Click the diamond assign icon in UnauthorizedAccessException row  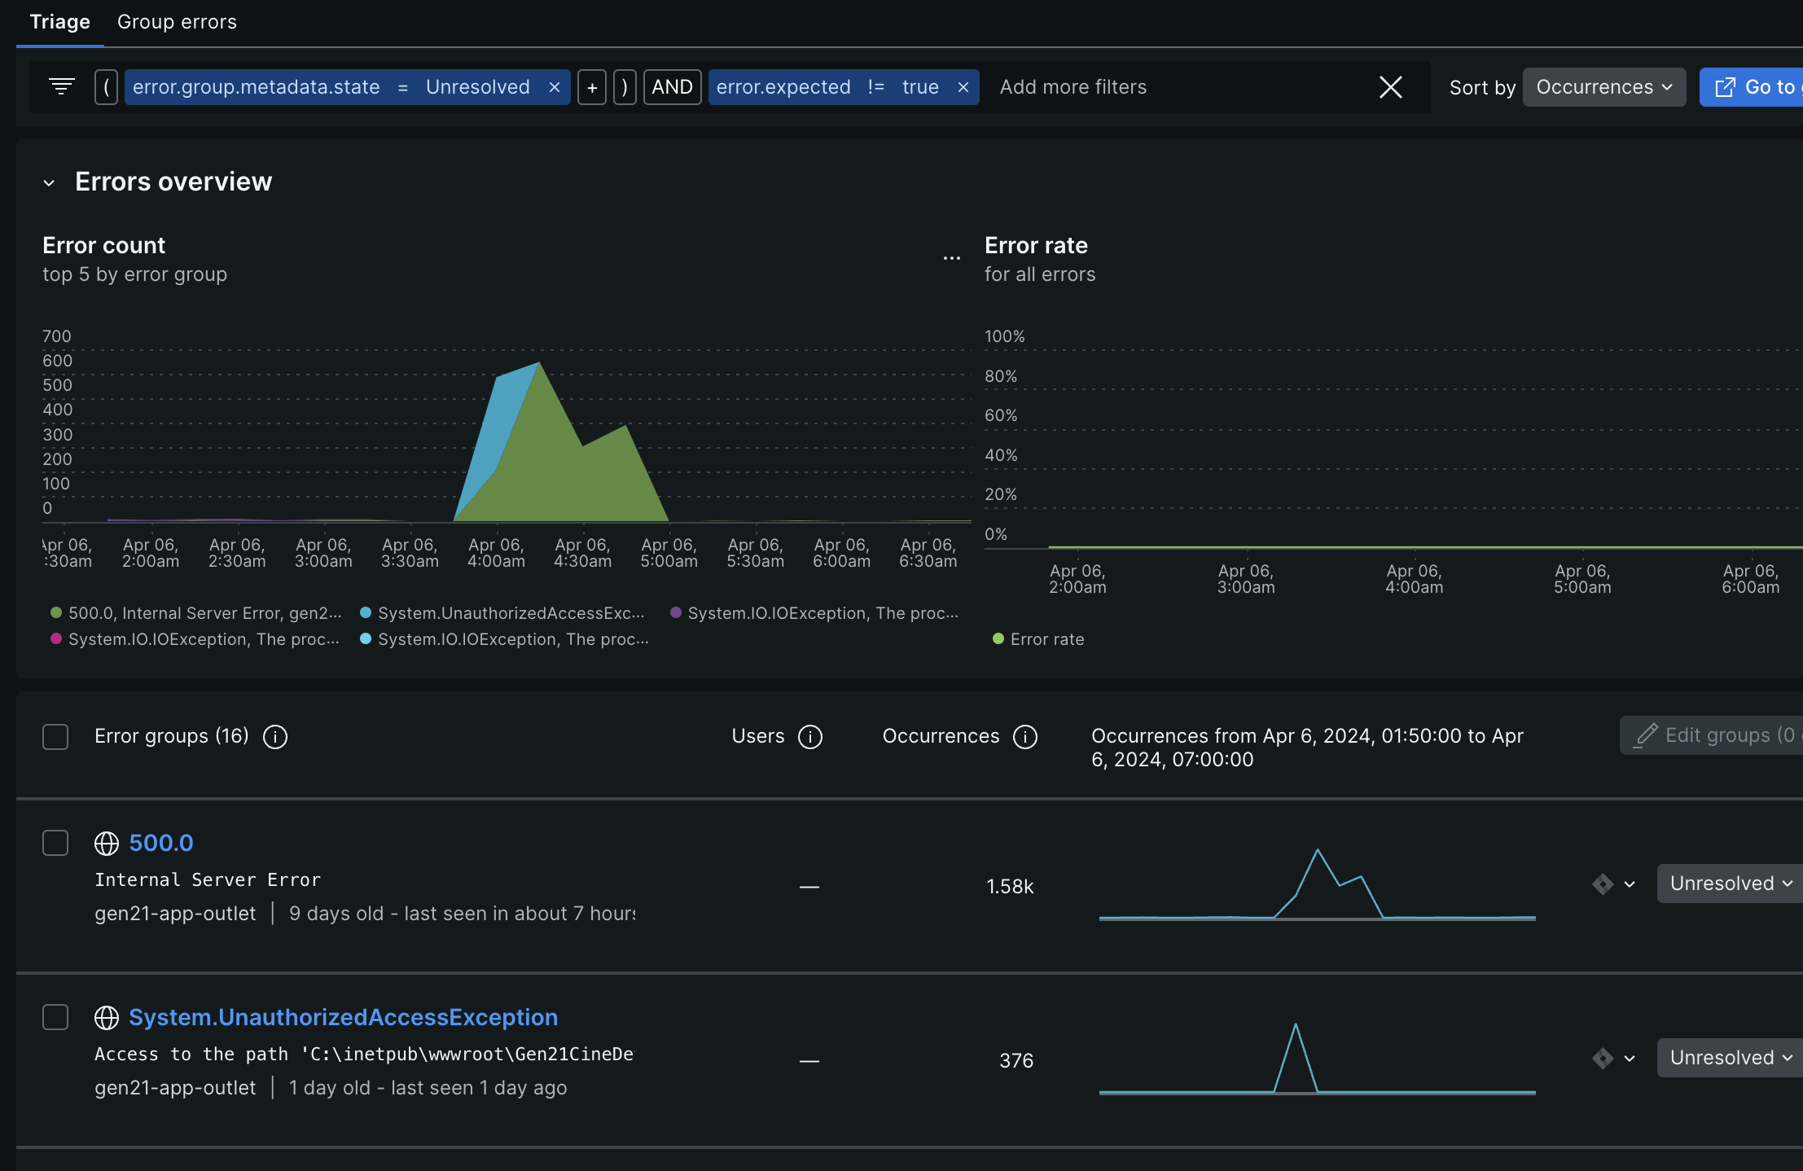coord(1603,1058)
